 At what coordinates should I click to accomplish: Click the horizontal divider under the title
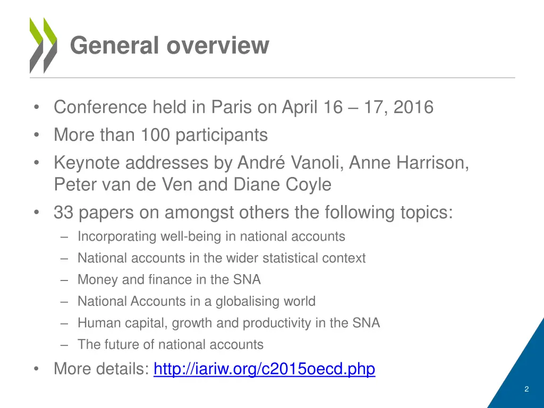tap(273, 78)
